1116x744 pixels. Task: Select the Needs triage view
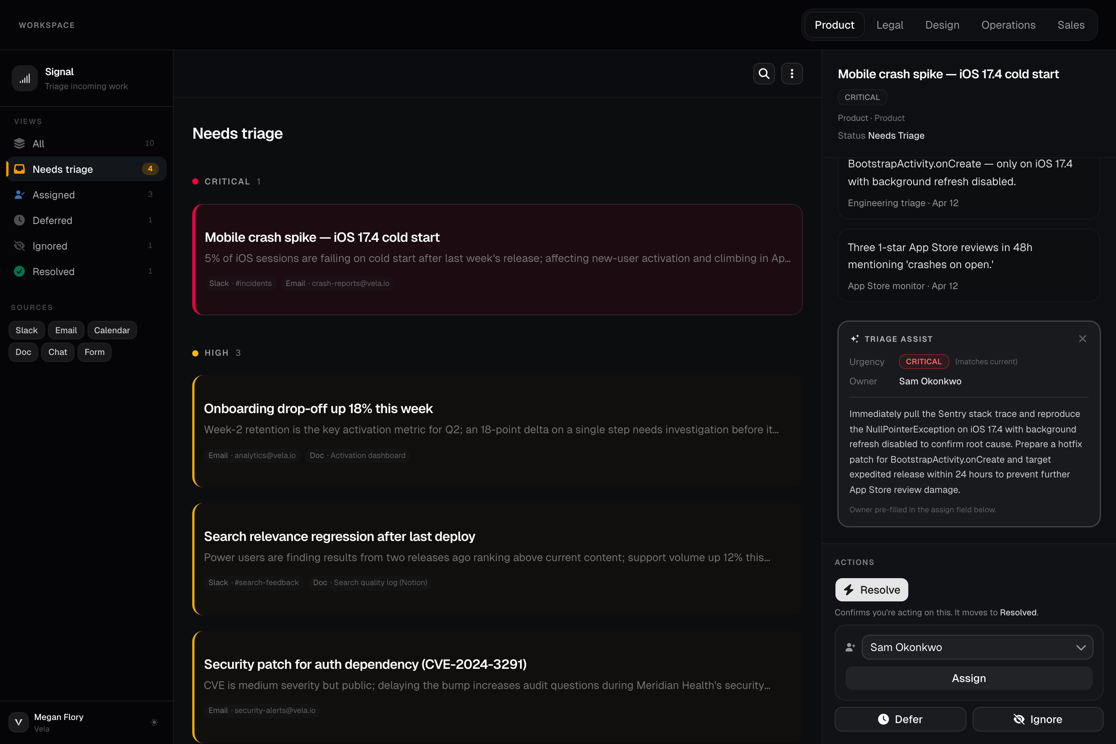click(86, 169)
